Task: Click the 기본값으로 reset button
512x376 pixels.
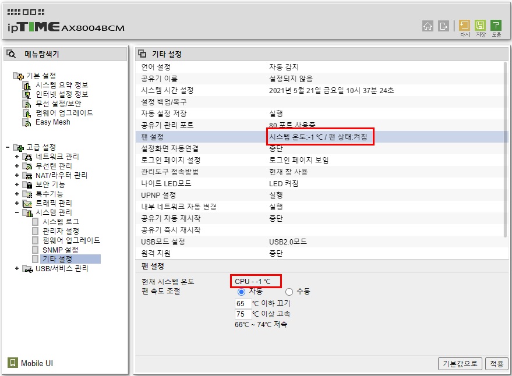Action: coord(460,364)
